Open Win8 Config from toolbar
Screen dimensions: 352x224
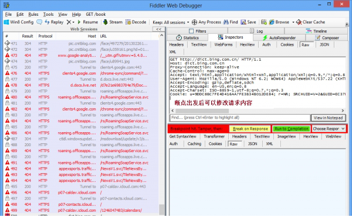point(19,22)
